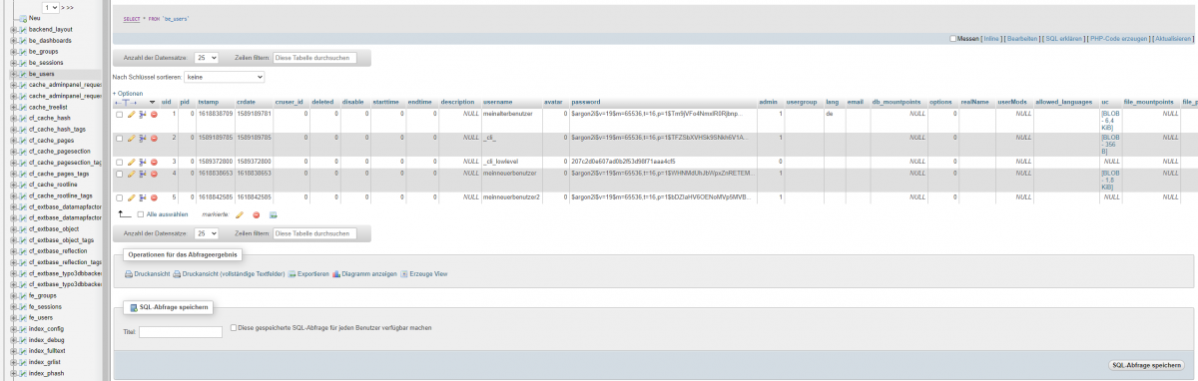
Task: Enable the 'Messen' profiling checkbox
Action: [953, 39]
